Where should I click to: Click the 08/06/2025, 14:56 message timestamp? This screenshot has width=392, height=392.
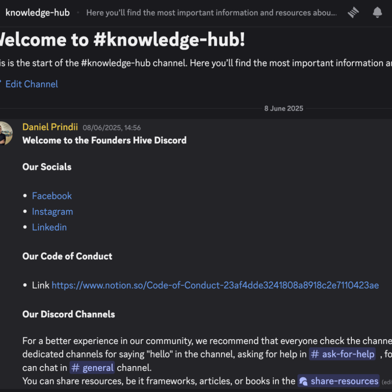(x=112, y=128)
